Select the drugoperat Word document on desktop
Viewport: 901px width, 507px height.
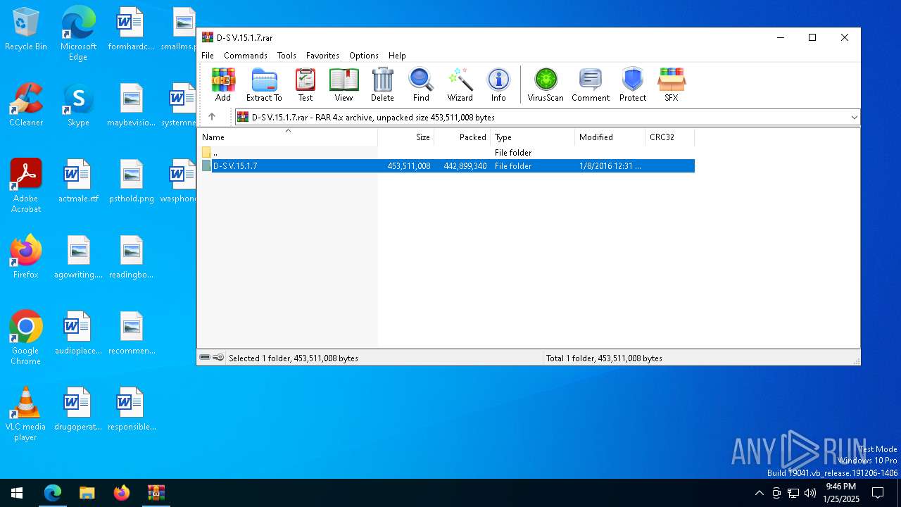(x=78, y=409)
